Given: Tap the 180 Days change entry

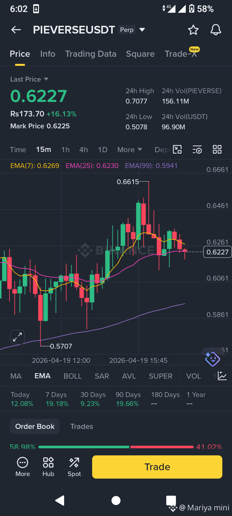Looking at the screenshot, I should [x=166, y=399].
